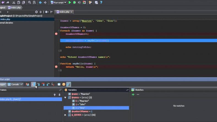Viewport: 217px width, 122px height.
Task: Click the blue Back navigation arrow
Action: pos(40,2)
